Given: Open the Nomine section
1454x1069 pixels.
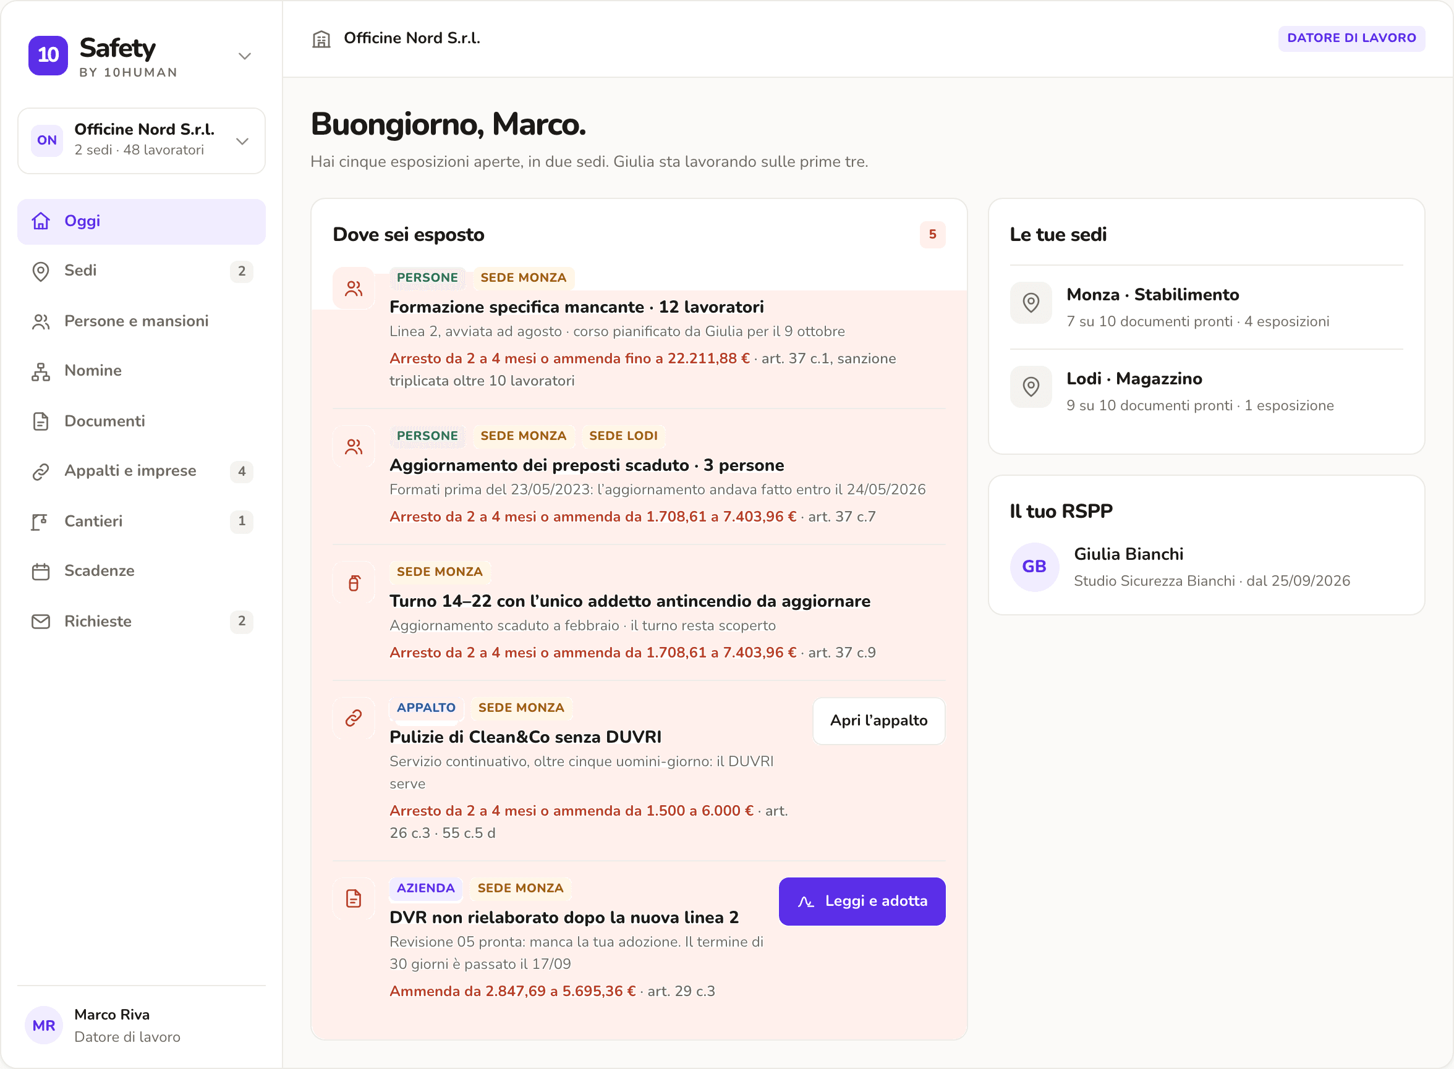Looking at the screenshot, I should [x=141, y=371].
